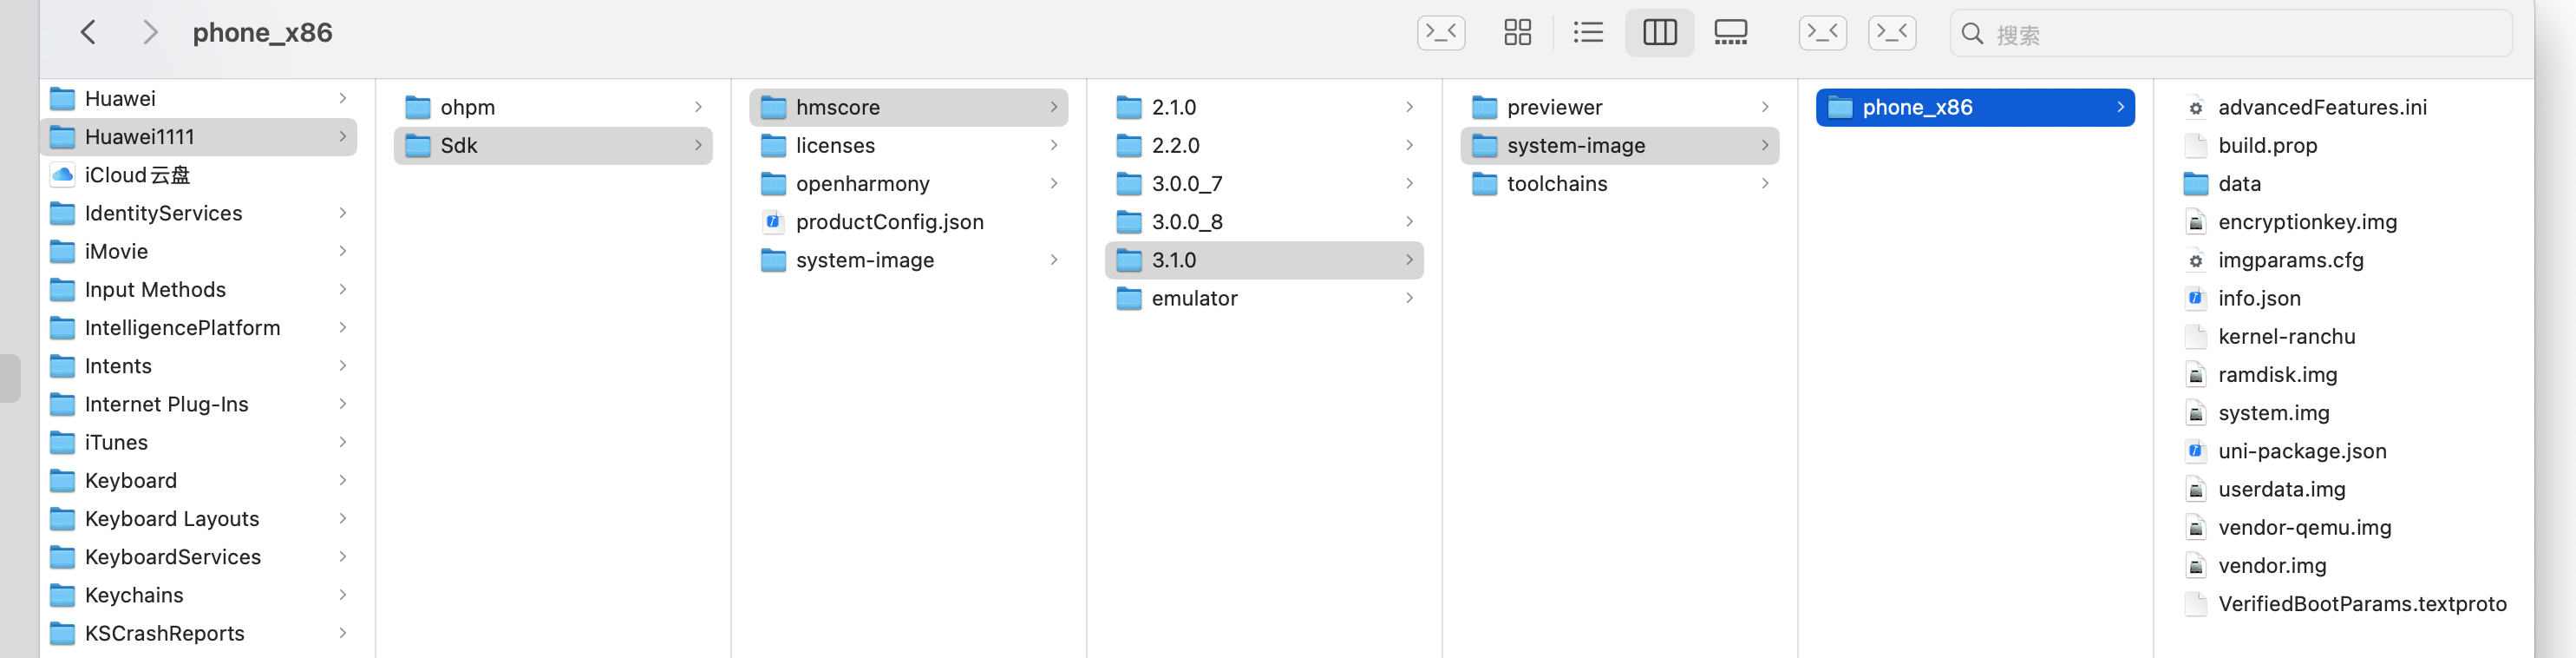Switch to icon grid view
Image resolution: width=2576 pixels, height=658 pixels.
point(1517,33)
